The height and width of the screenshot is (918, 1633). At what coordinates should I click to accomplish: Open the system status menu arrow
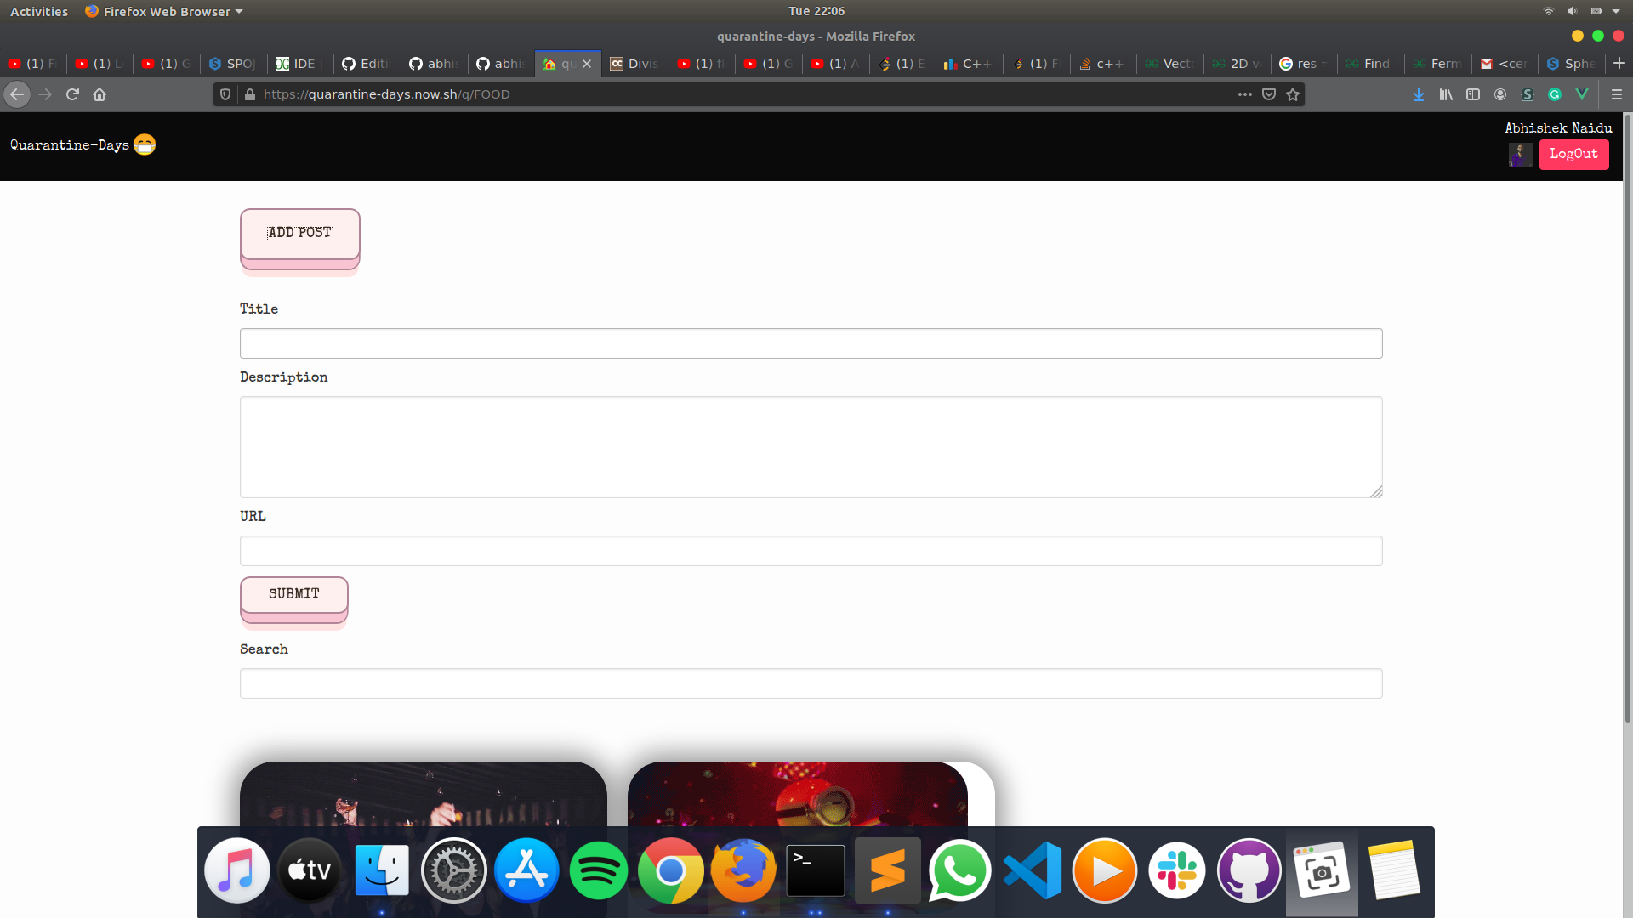[1616, 11]
